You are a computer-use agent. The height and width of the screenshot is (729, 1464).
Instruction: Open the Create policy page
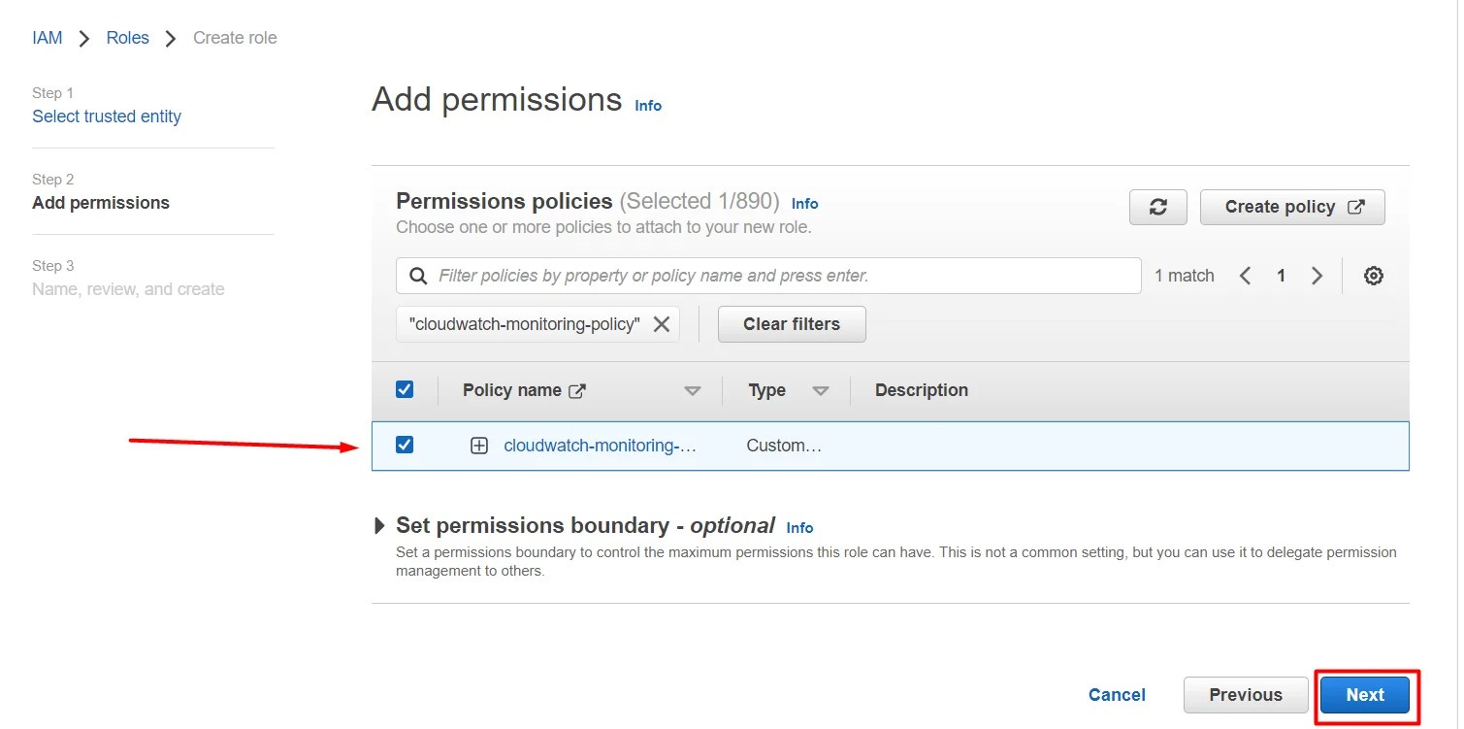(x=1291, y=207)
